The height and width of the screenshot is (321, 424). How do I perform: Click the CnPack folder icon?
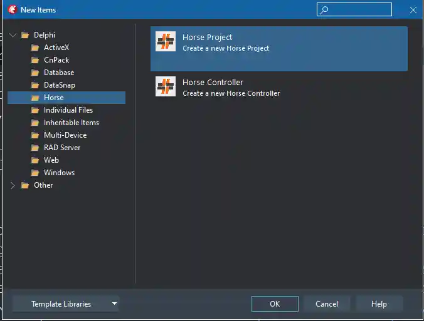pos(35,60)
